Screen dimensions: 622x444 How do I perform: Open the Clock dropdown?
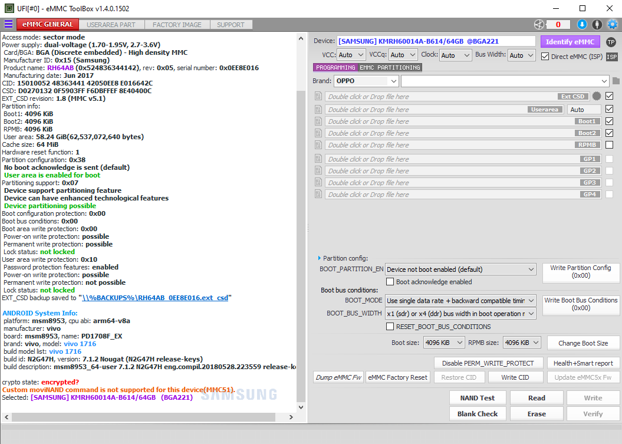click(x=454, y=55)
